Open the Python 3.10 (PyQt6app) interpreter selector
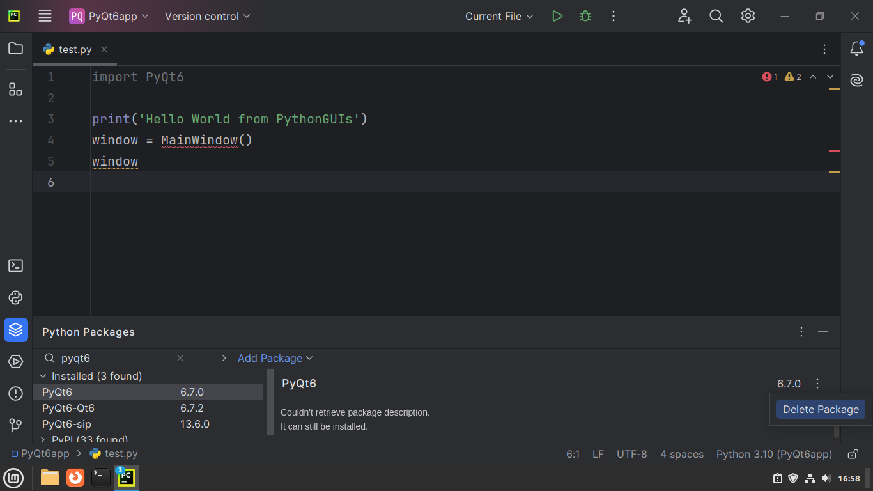873x491 pixels. click(774, 454)
